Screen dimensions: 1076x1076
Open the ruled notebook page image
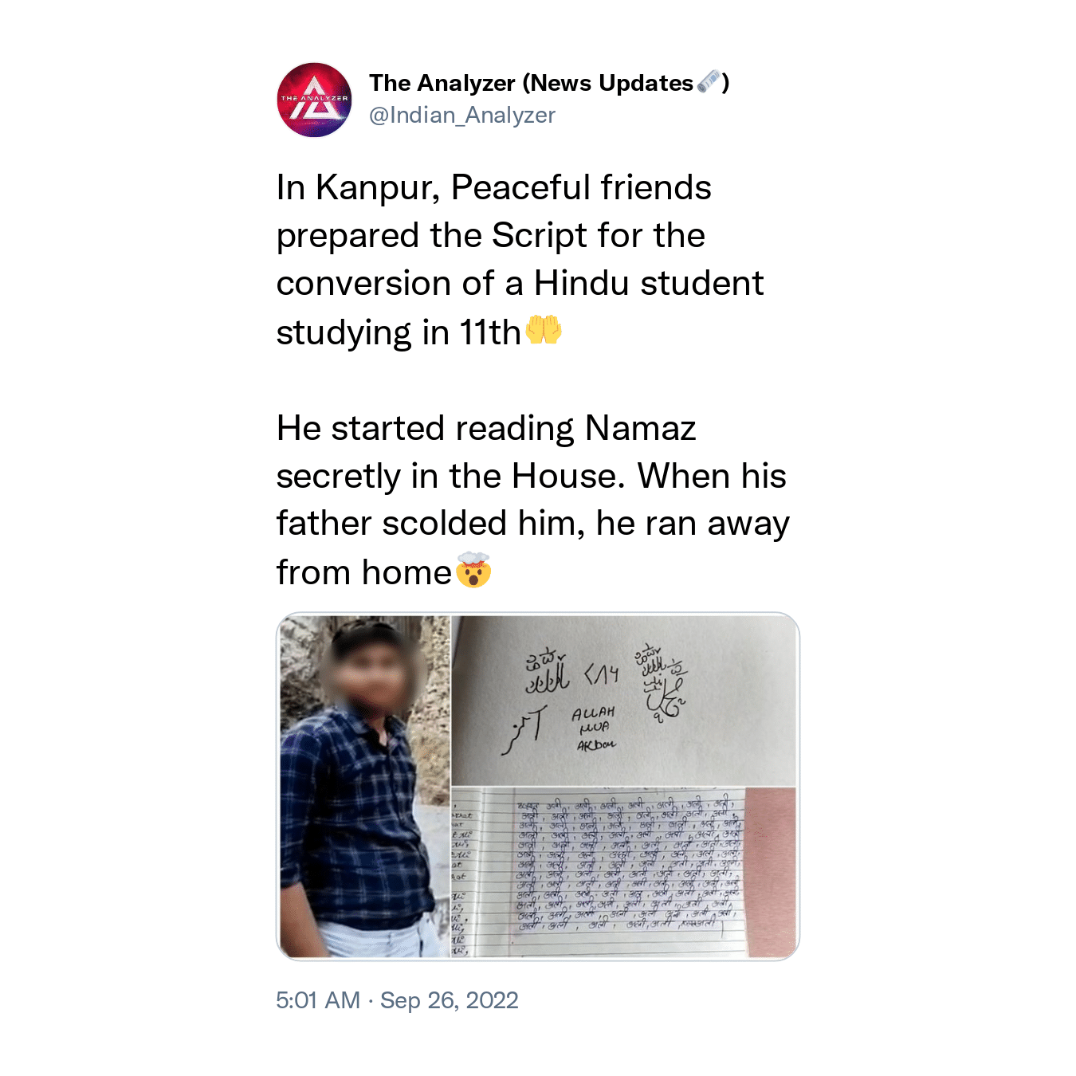(x=624, y=873)
